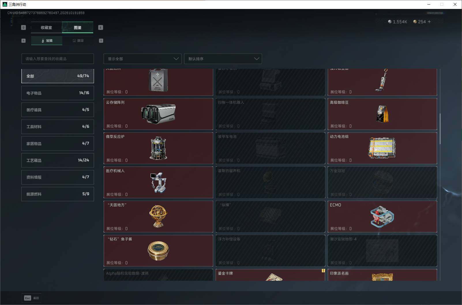
Task: Open the locked 雷斯的留声机 card
Action: click(x=270, y=182)
